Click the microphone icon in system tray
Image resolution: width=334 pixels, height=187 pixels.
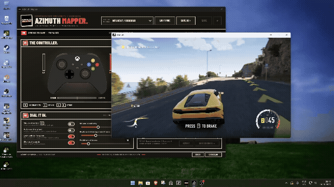(298, 183)
